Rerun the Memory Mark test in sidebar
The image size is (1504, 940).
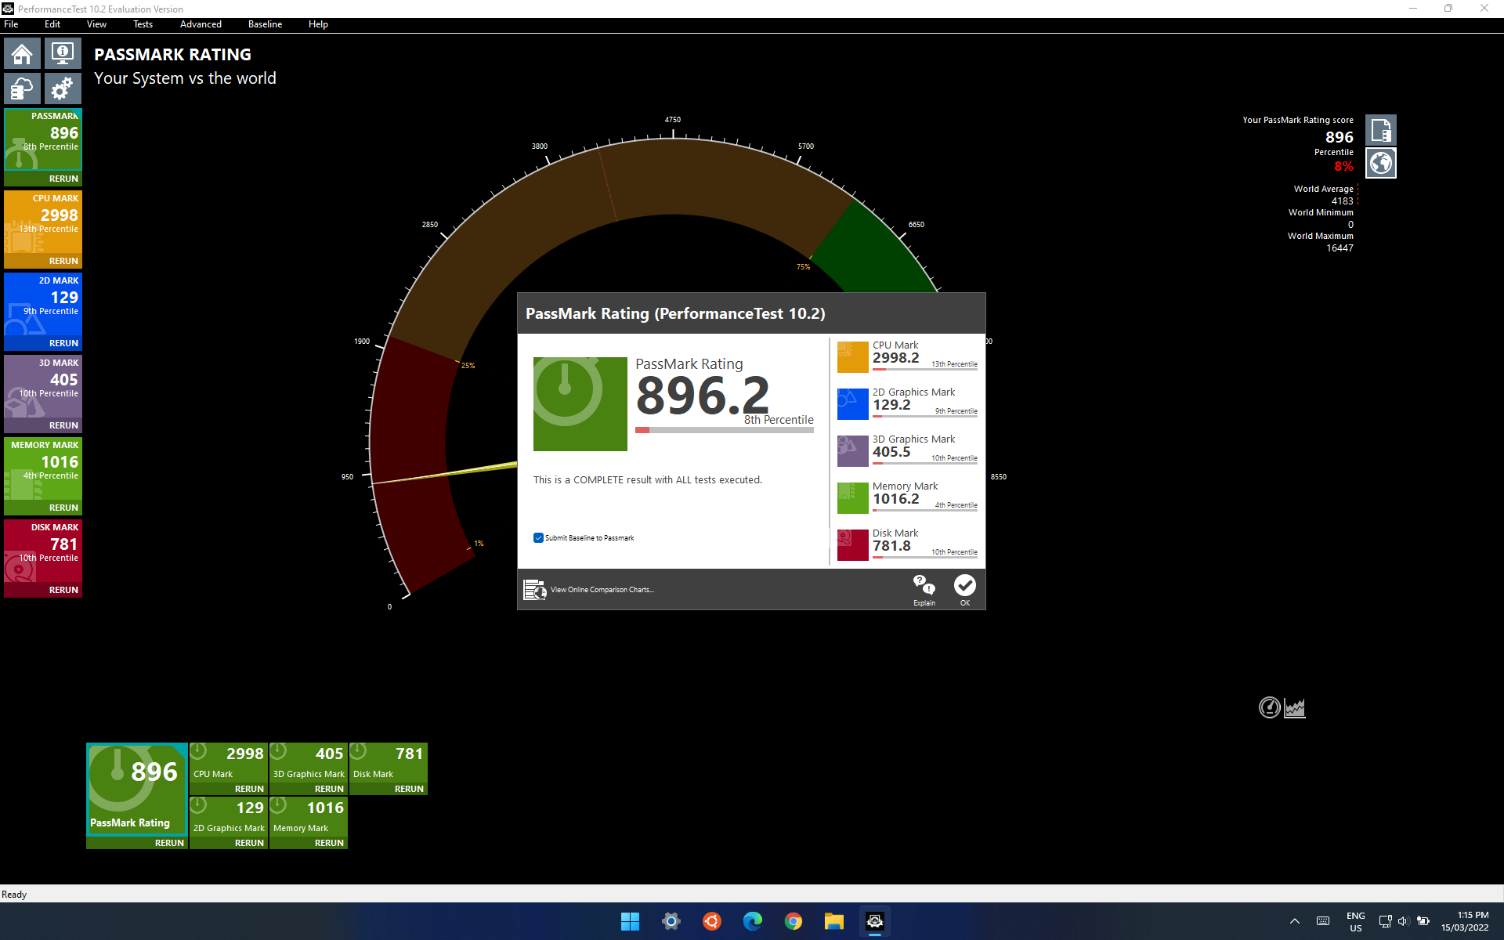pos(63,508)
